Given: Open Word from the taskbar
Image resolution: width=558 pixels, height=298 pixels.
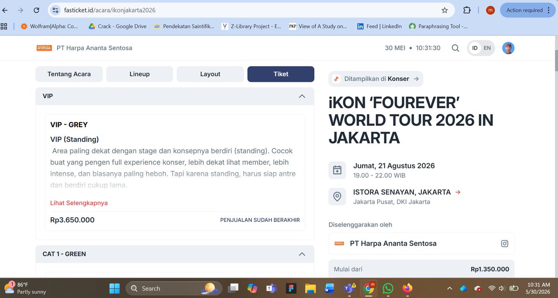Looking at the screenshot, I should pyautogui.click(x=330, y=288).
